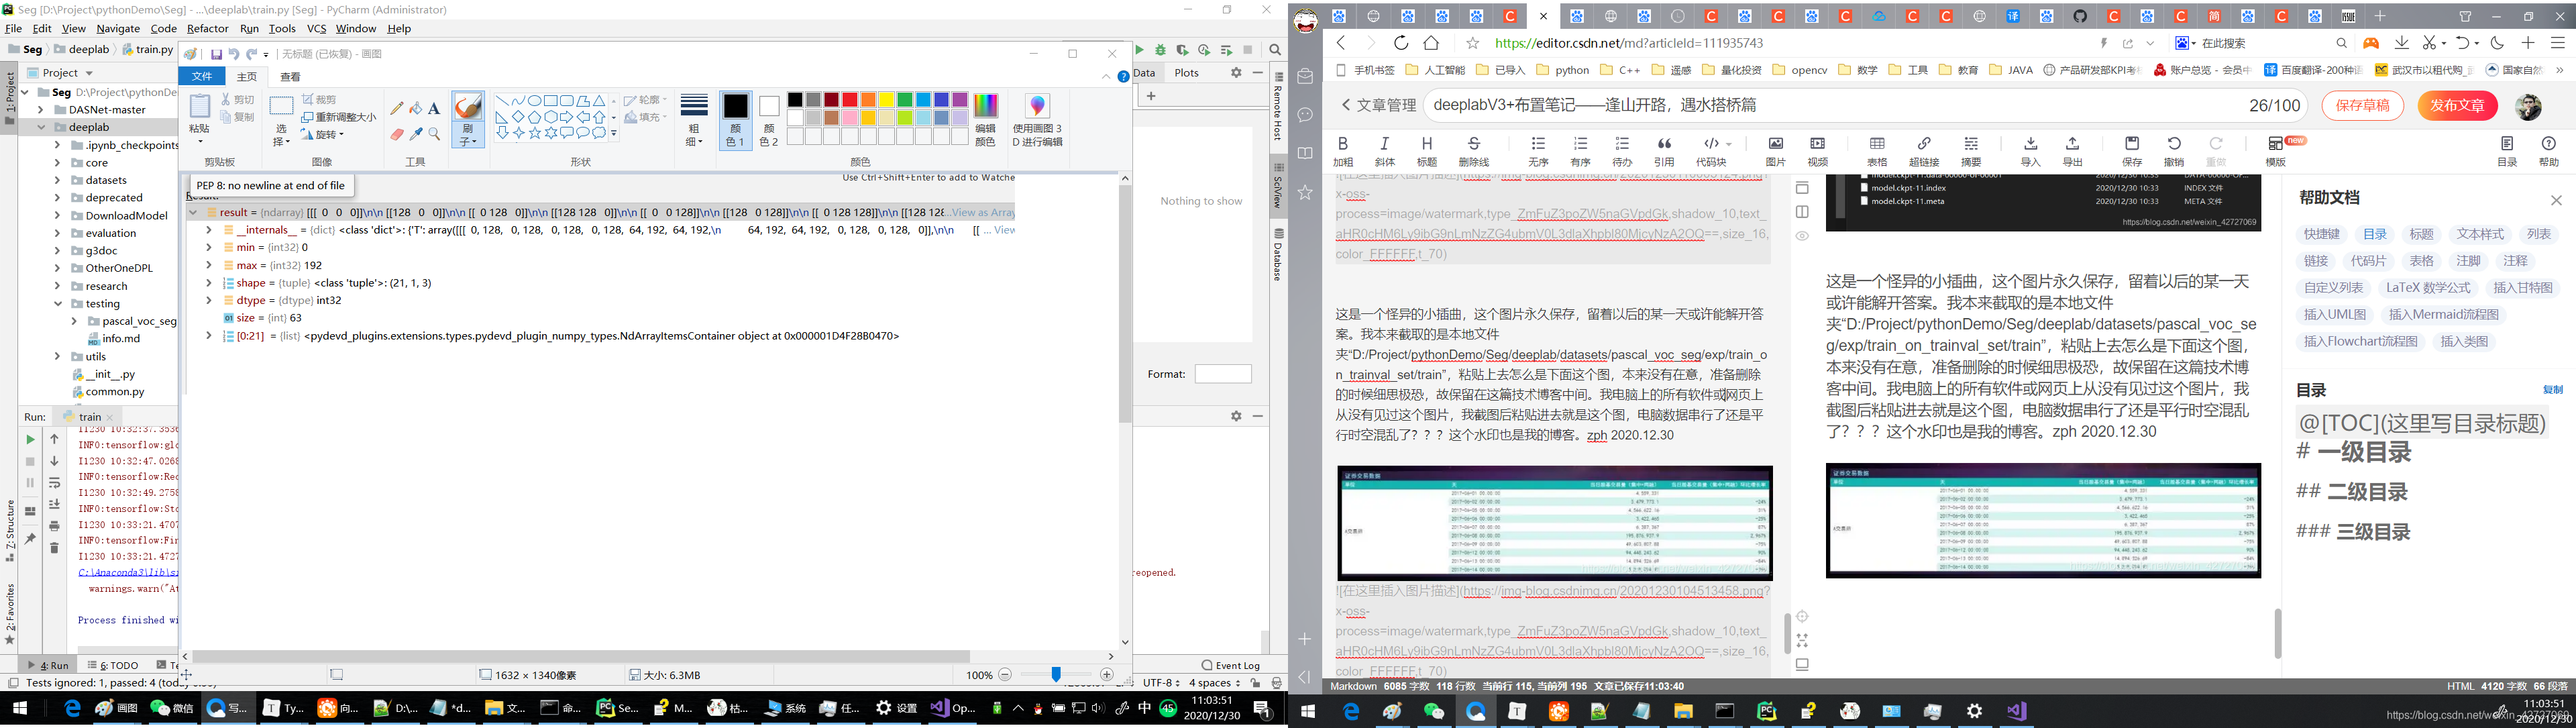Click the print icon in Run panel
Image resolution: width=2576 pixels, height=728 pixels.
pos(54,525)
